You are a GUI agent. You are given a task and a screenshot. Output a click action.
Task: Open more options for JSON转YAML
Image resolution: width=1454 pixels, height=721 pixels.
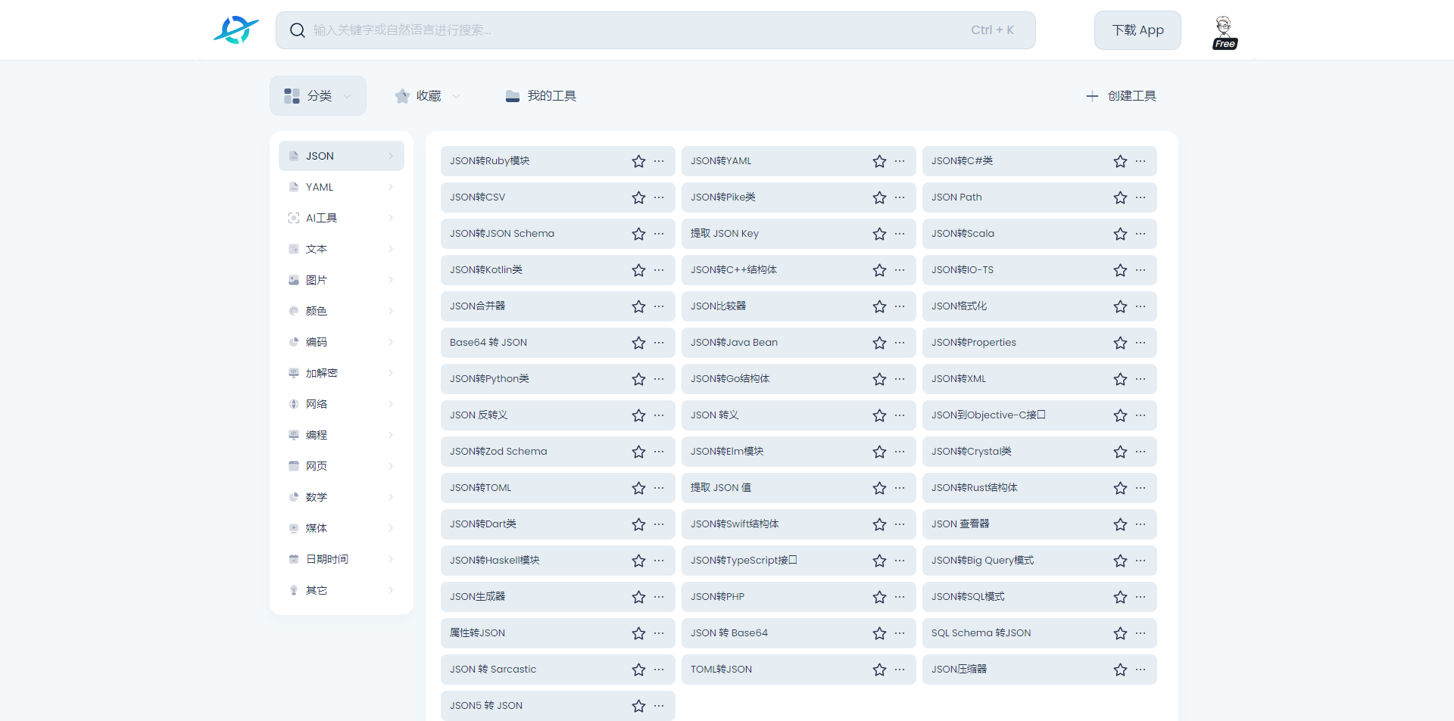point(900,161)
